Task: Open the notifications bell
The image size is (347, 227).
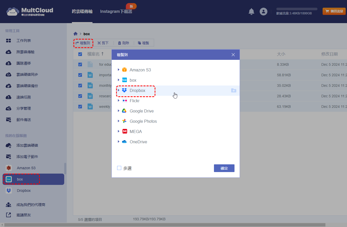Action: (251, 12)
